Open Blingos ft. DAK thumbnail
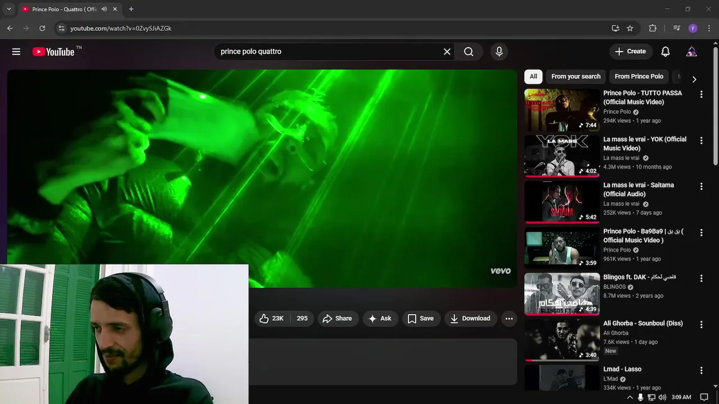 pos(562,294)
